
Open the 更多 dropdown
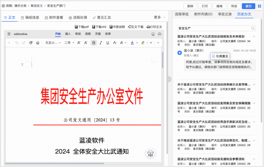160,17
